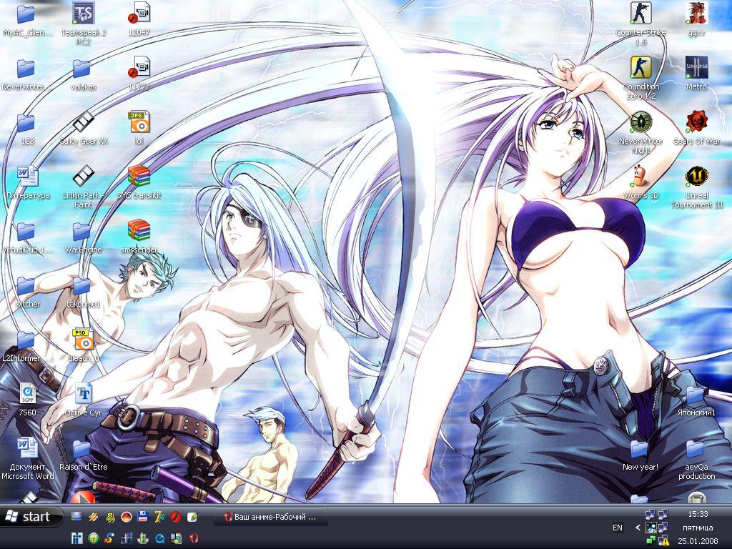Image resolution: width=732 pixels, height=549 pixels.
Task: Open the ggxx desktop icon
Action: (x=696, y=19)
